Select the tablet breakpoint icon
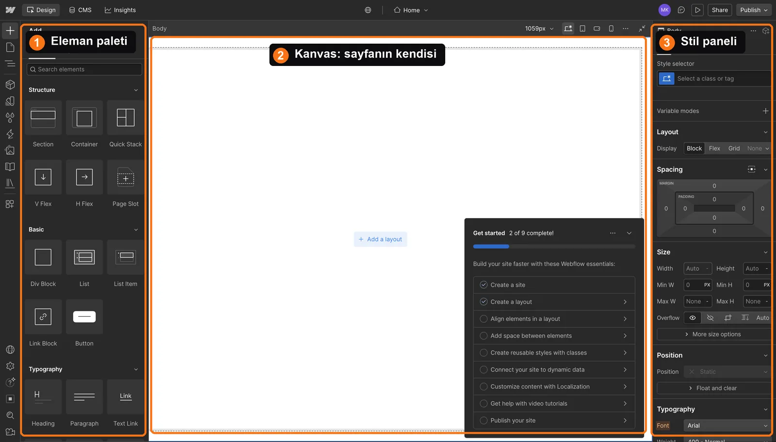The height and width of the screenshot is (442, 776). coord(582,29)
